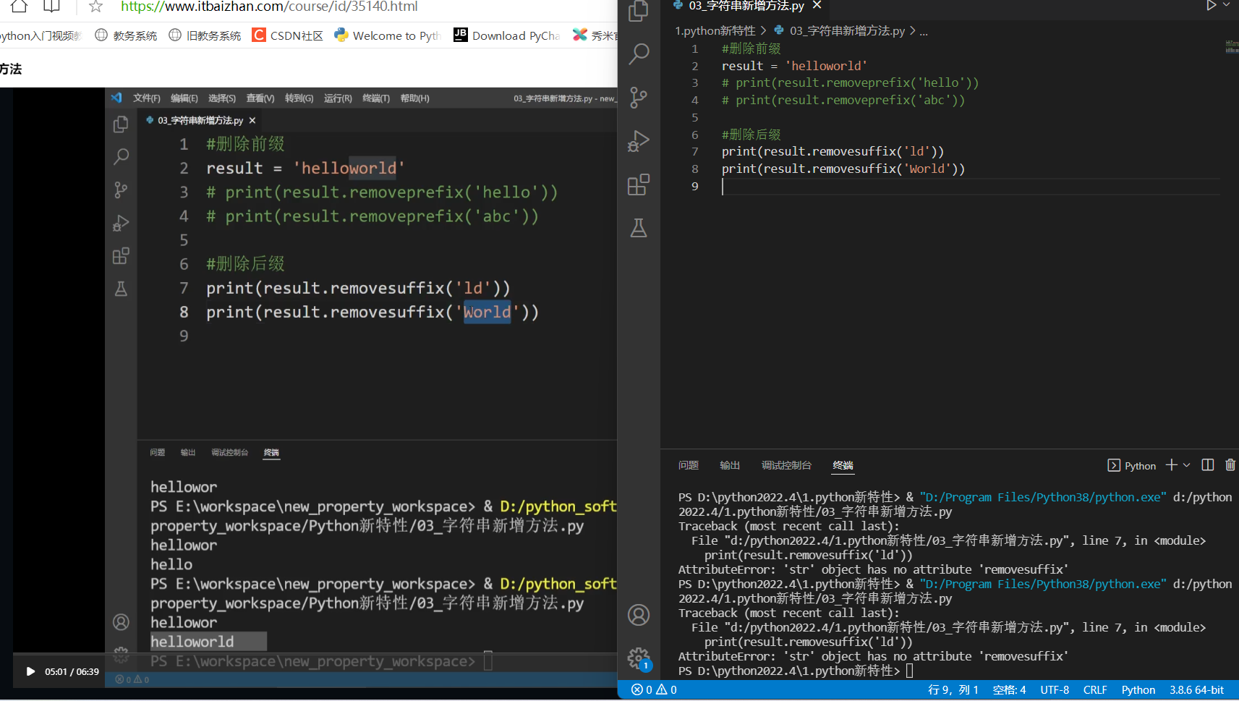The height and width of the screenshot is (701, 1239).
Task: Click 调试控制台 tab in video's VS Code panel
Action: click(x=229, y=453)
